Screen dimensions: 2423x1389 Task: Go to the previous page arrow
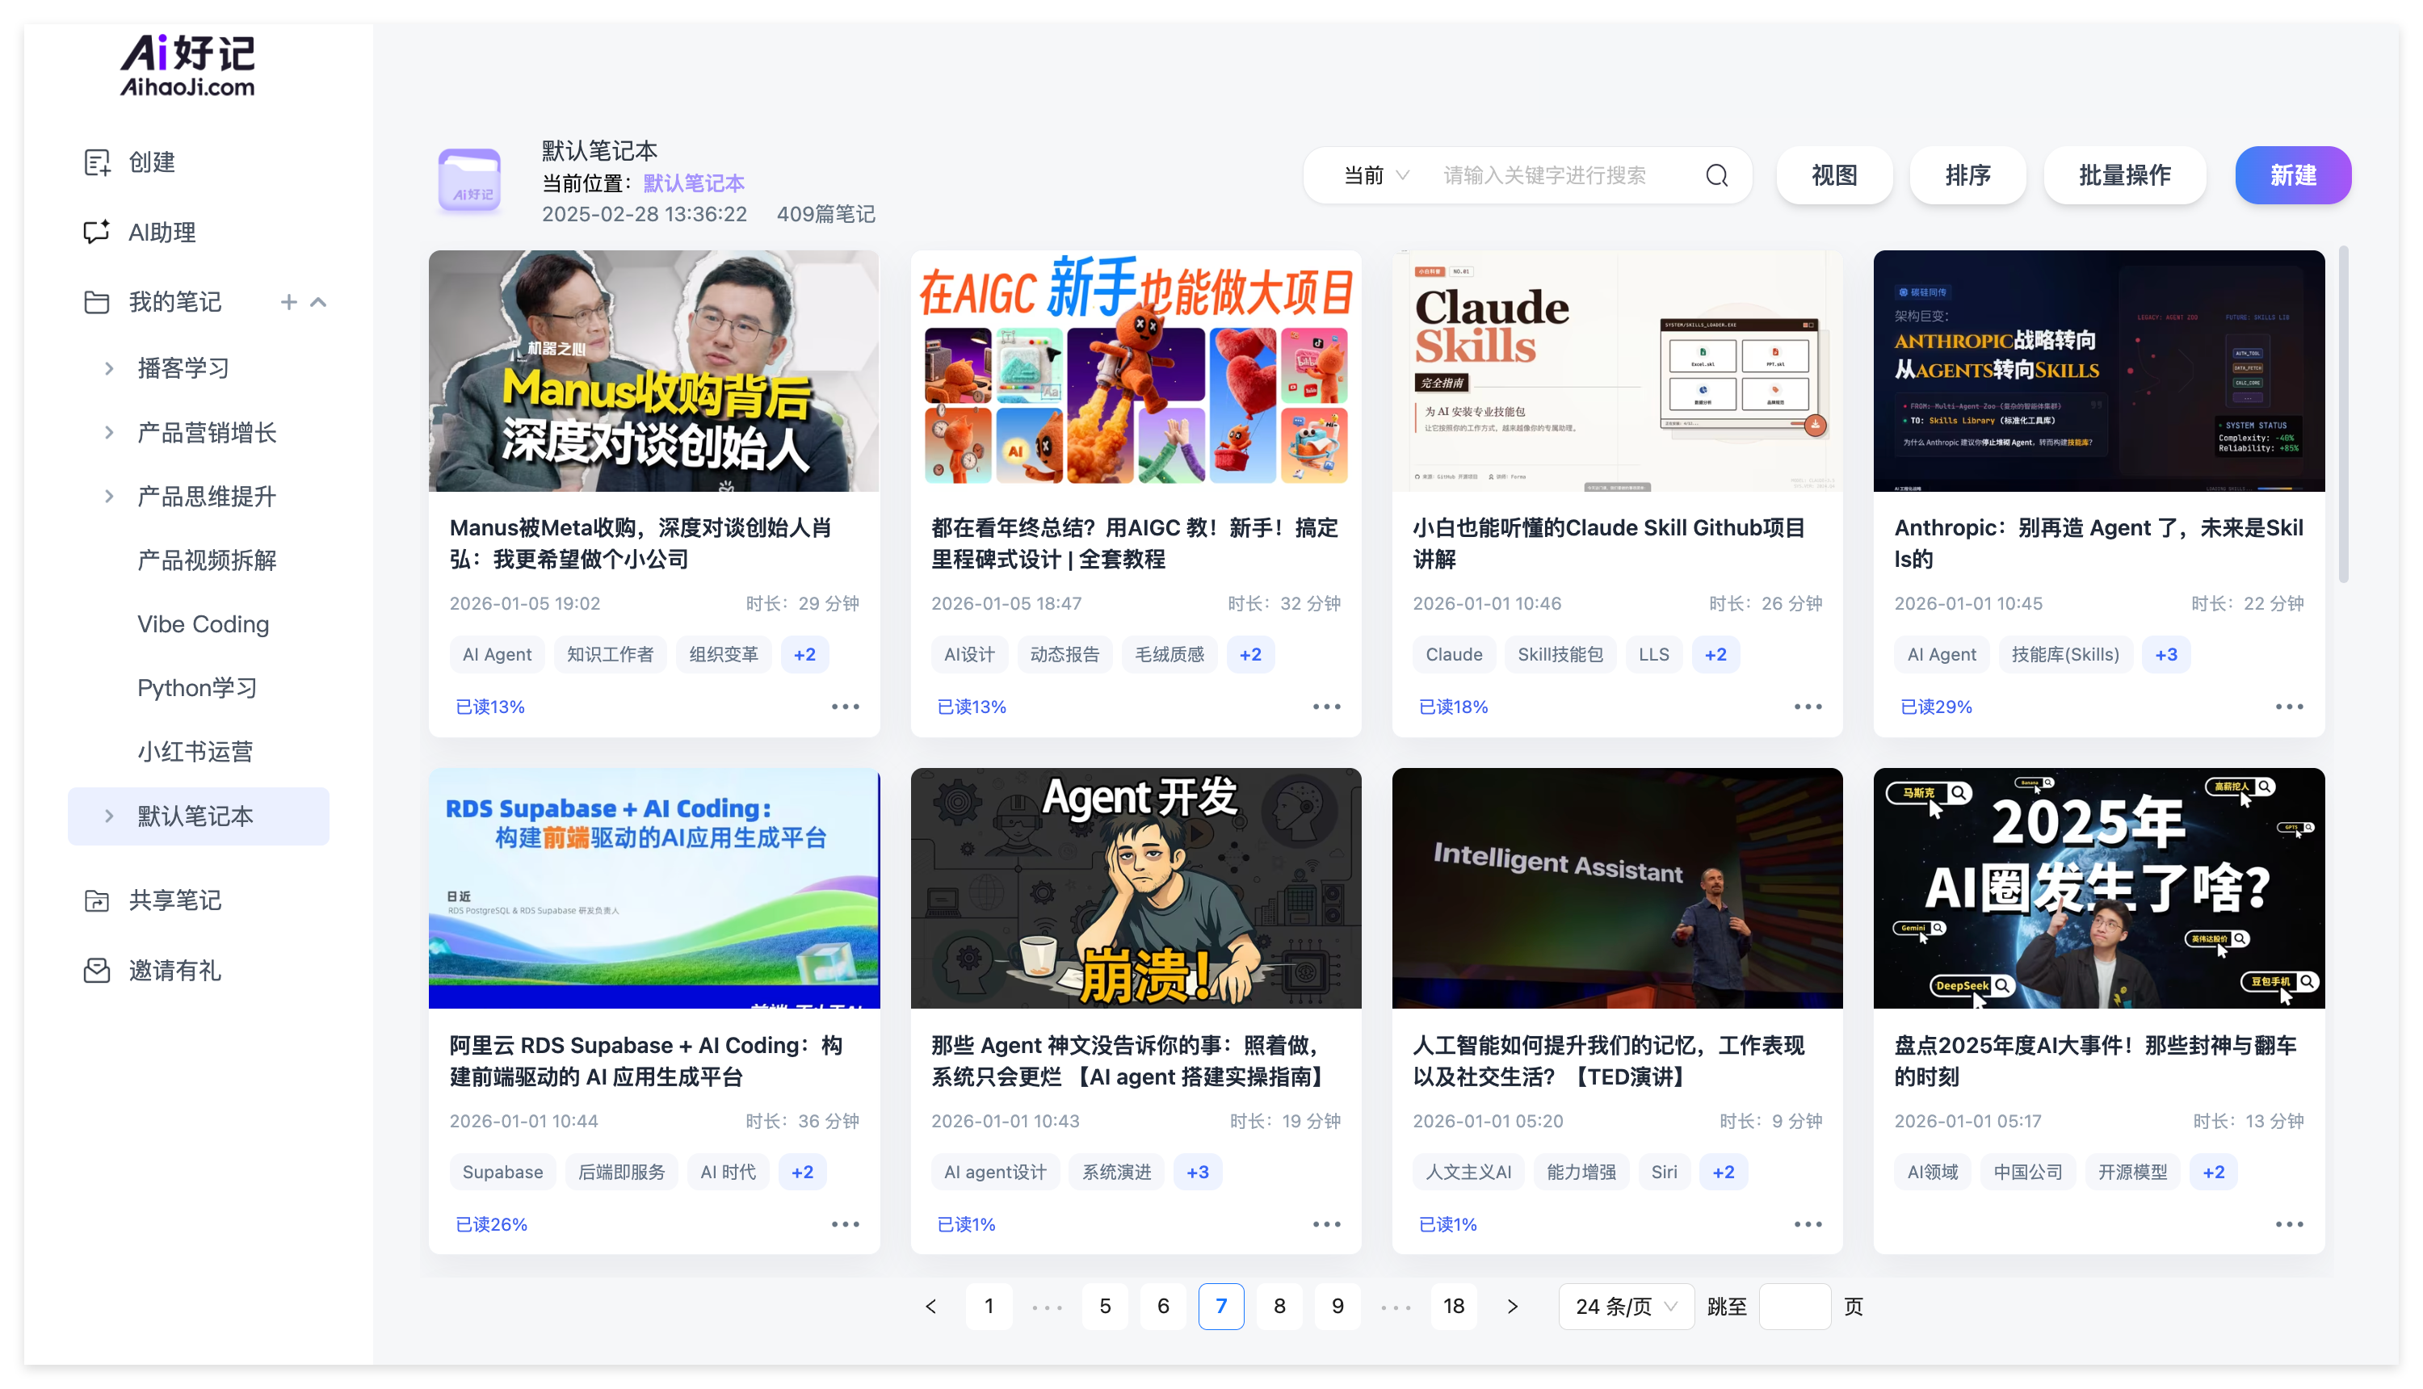(931, 1306)
